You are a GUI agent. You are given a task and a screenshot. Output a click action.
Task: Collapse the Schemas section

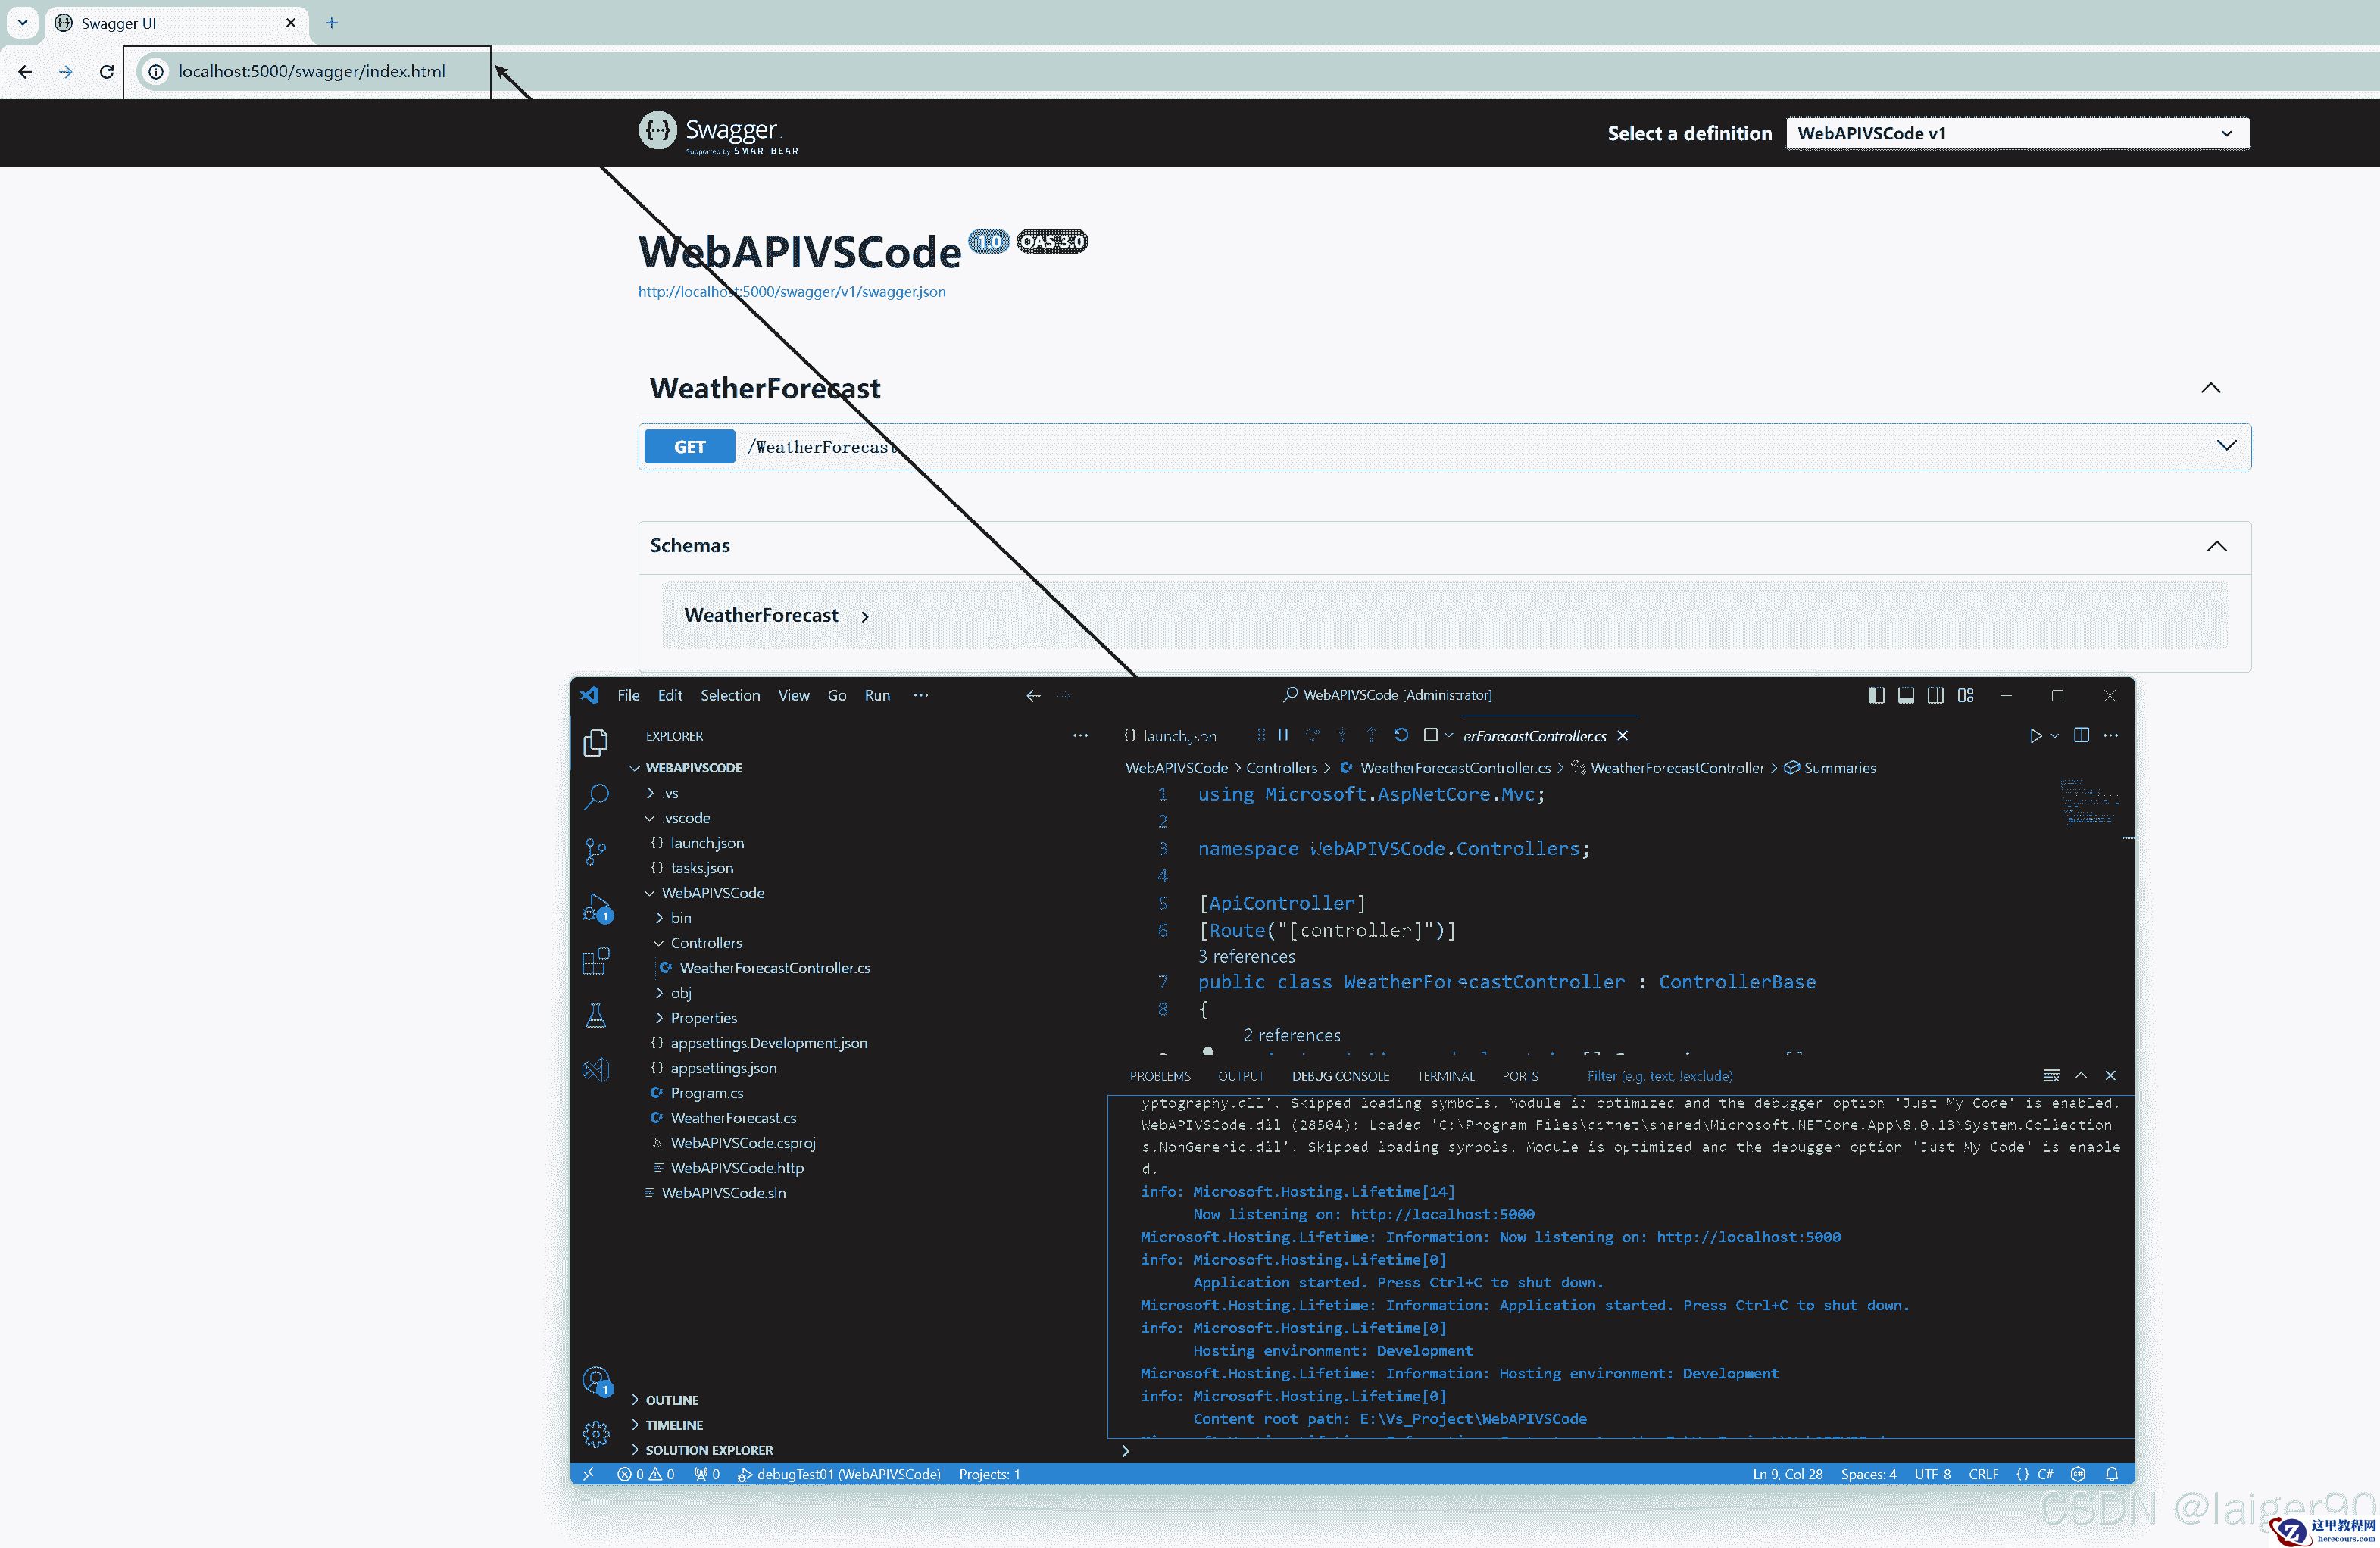[2216, 546]
